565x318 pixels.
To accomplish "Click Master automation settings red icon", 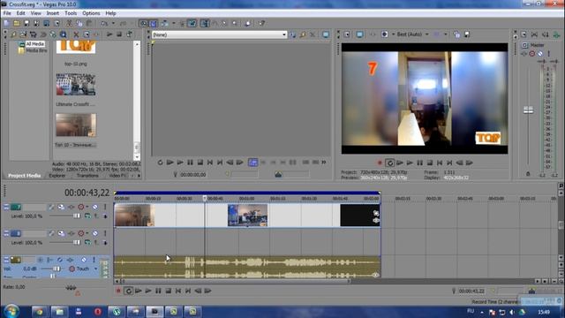I will tap(532, 54).
